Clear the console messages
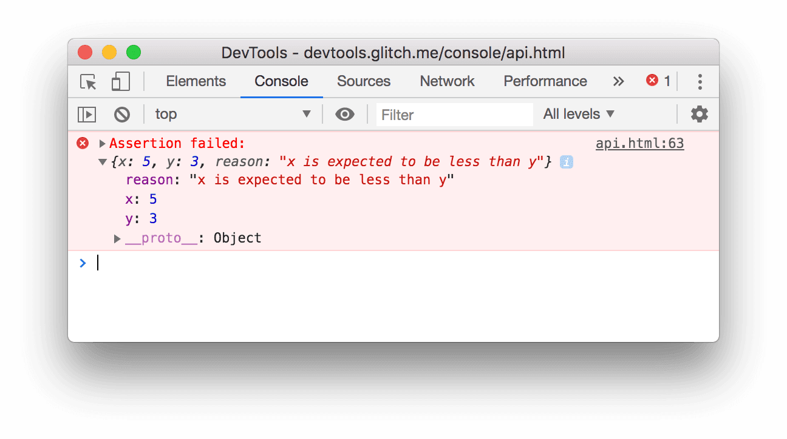This screenshot has height=439, width=787. [122, 114]
